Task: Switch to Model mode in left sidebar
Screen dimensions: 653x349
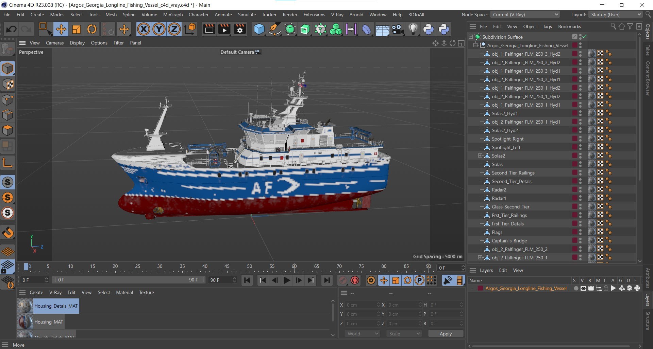Action: point(7,69)
